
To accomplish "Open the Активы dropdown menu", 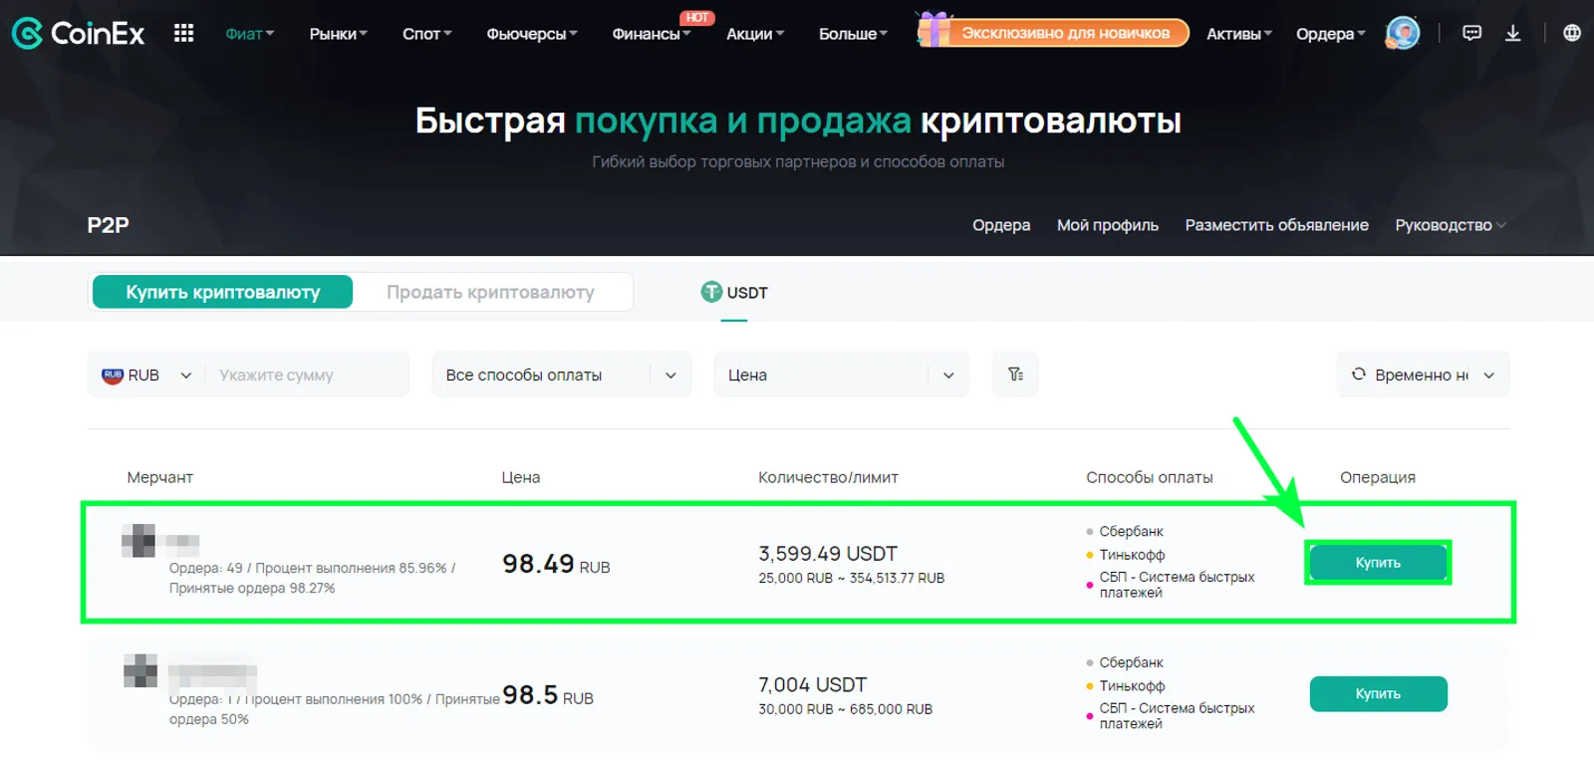I will click(x=1238, y=34).
